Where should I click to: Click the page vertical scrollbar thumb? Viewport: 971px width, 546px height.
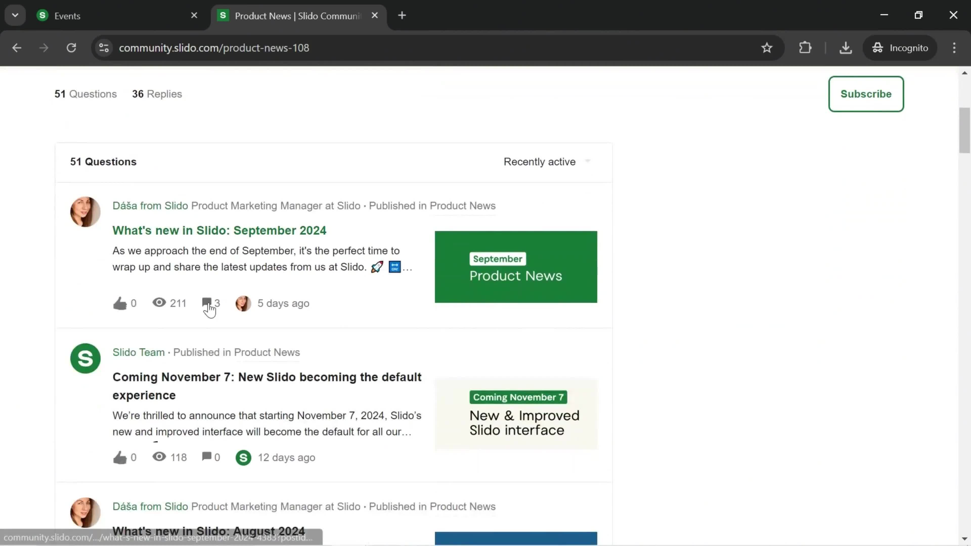(x=965, y=130)
